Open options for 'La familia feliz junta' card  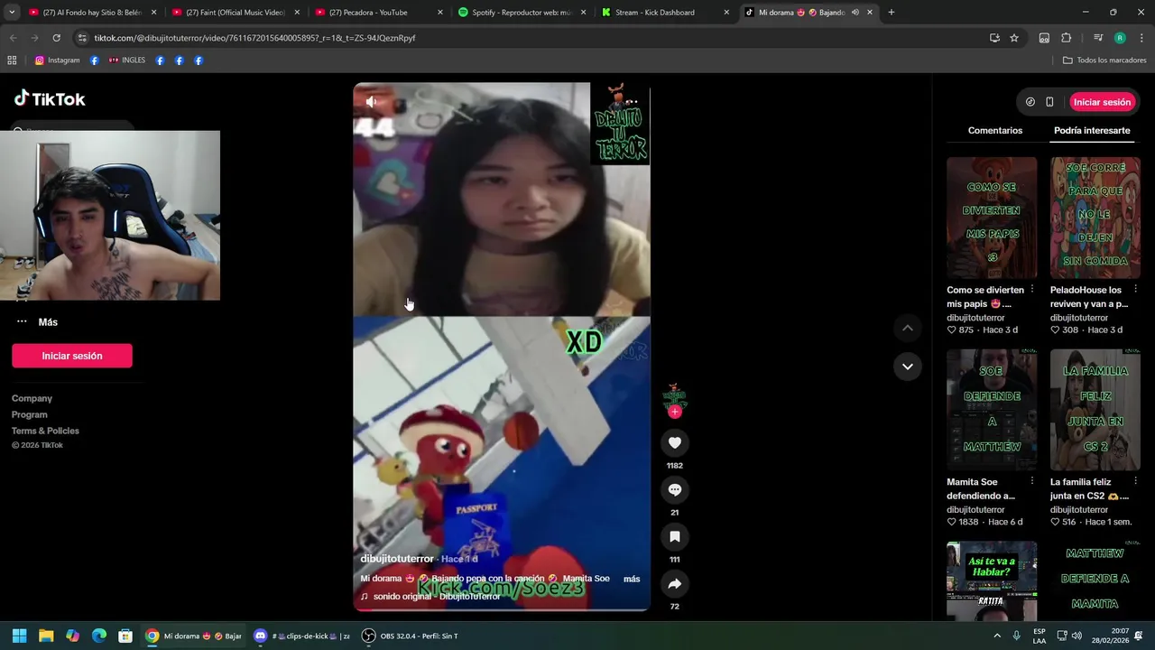click(1135, 481)
